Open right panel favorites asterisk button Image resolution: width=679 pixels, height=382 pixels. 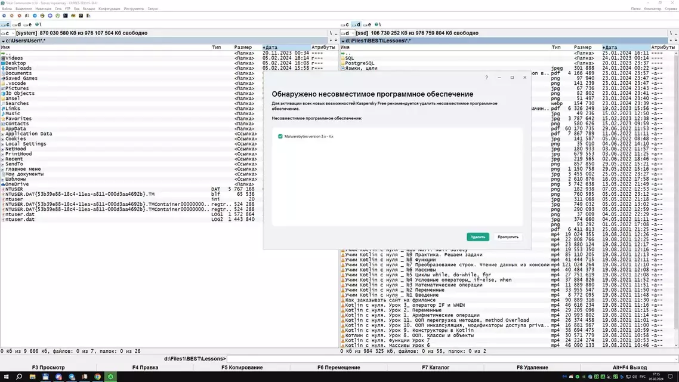click(671, 41)
